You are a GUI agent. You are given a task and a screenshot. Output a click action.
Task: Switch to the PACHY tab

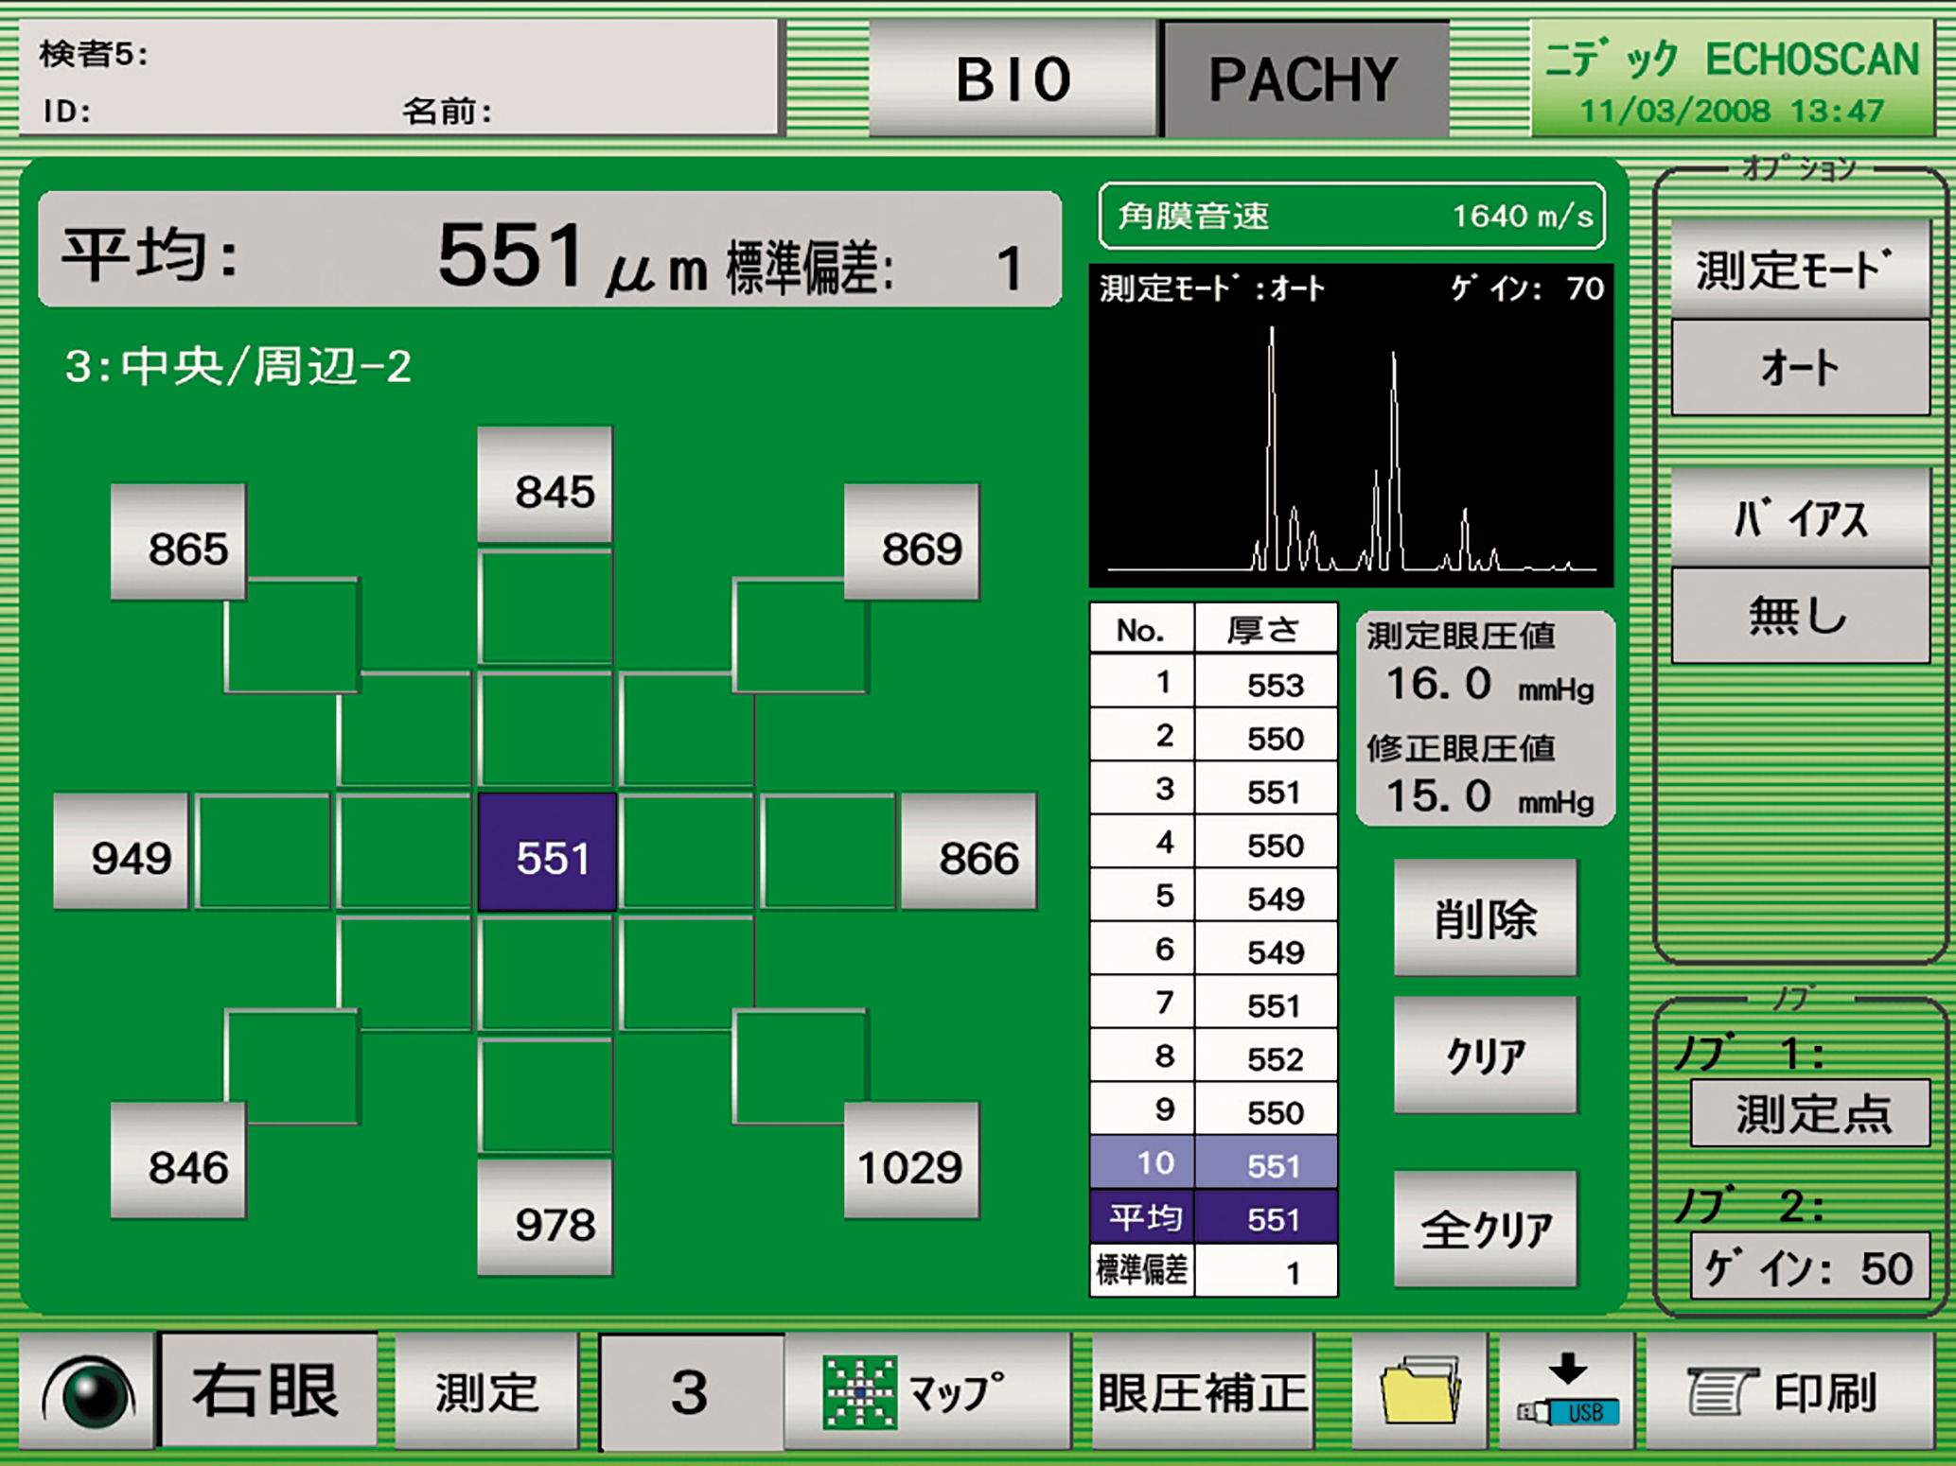(x=1304, y=79)
